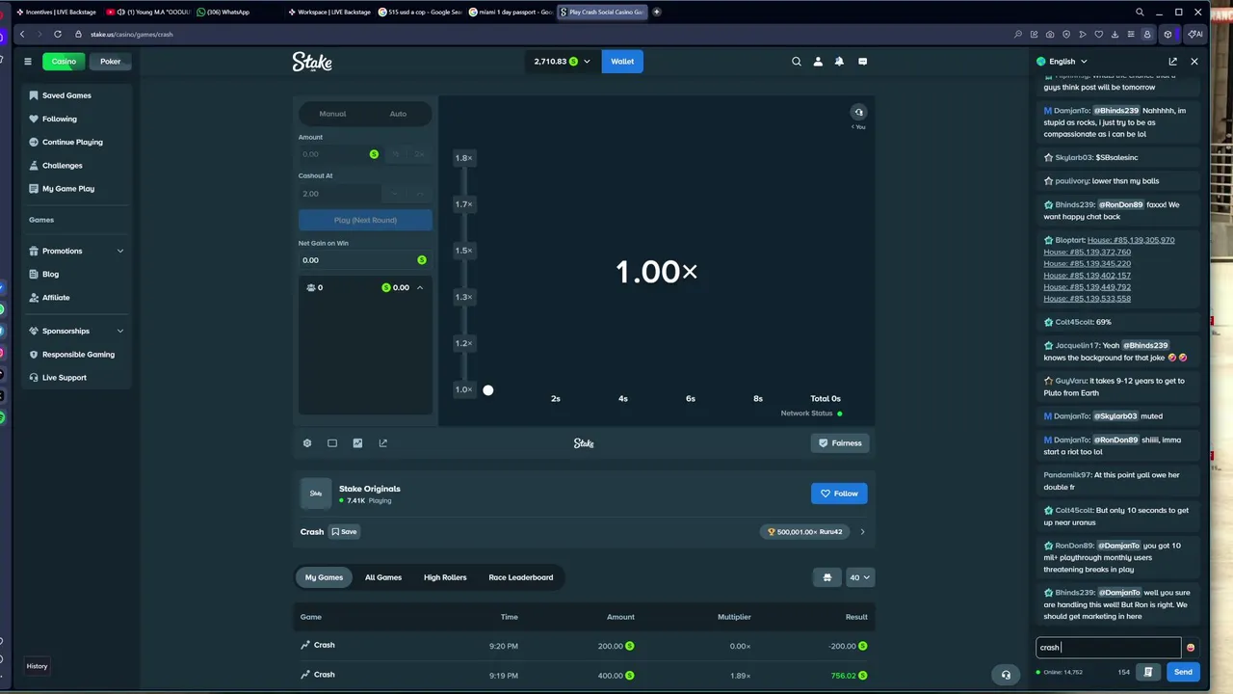Pop out the game window icon
Screen dimensions: 1233x694
[382, 443]
